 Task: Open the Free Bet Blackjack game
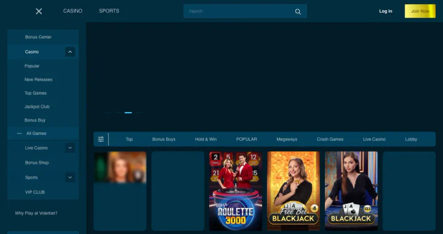pos(293,191)
